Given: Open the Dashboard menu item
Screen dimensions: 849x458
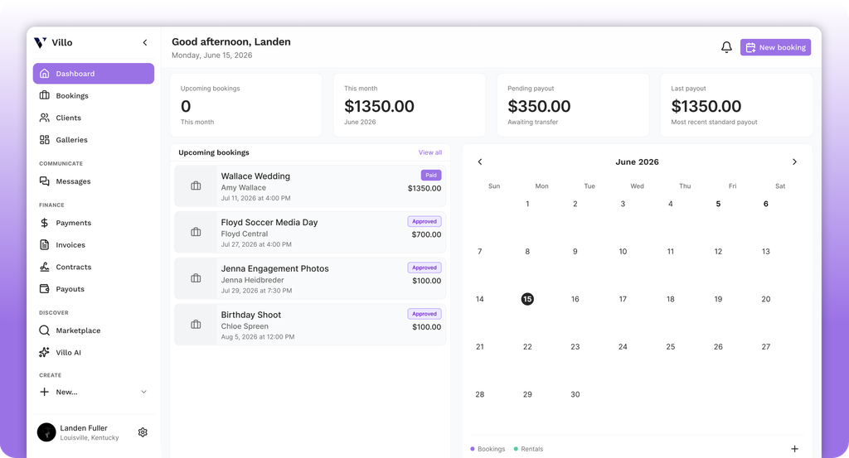Looking at the screenshot, I should point(94,74).
